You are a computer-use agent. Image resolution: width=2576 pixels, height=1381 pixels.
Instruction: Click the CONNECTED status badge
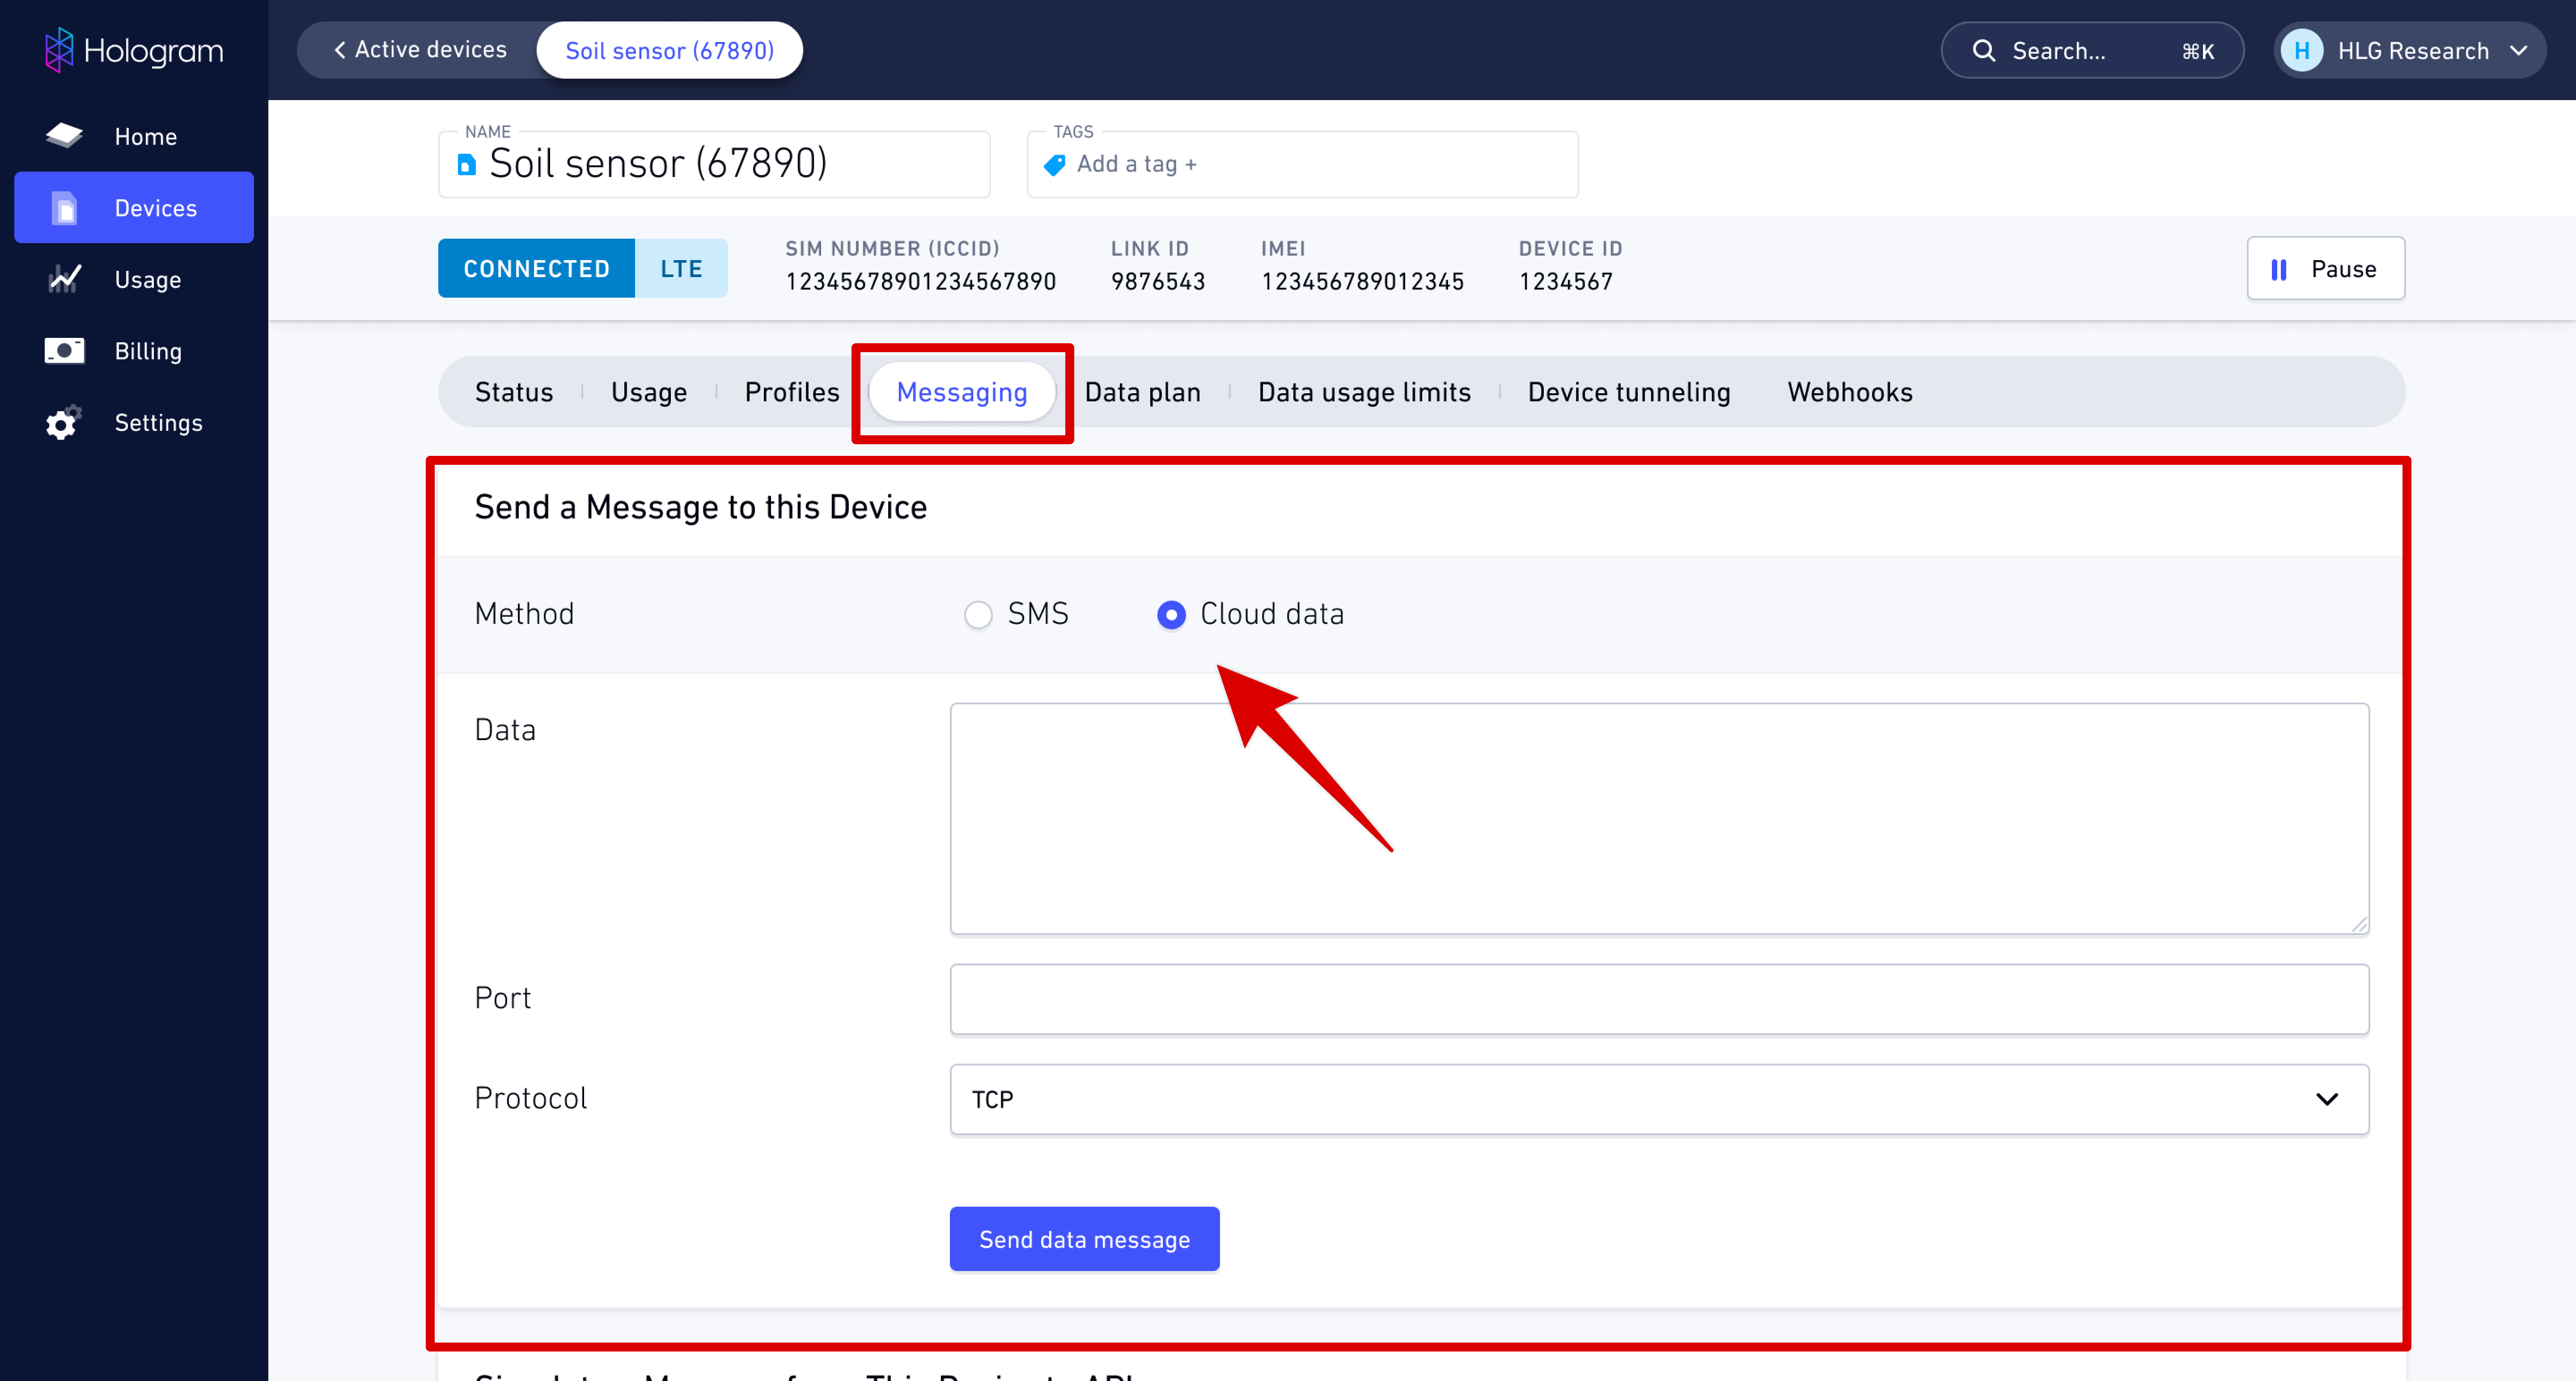[x=536, y=269]
